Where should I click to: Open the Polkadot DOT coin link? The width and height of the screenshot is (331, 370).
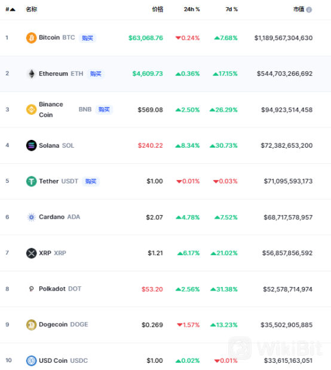[60, 289]
